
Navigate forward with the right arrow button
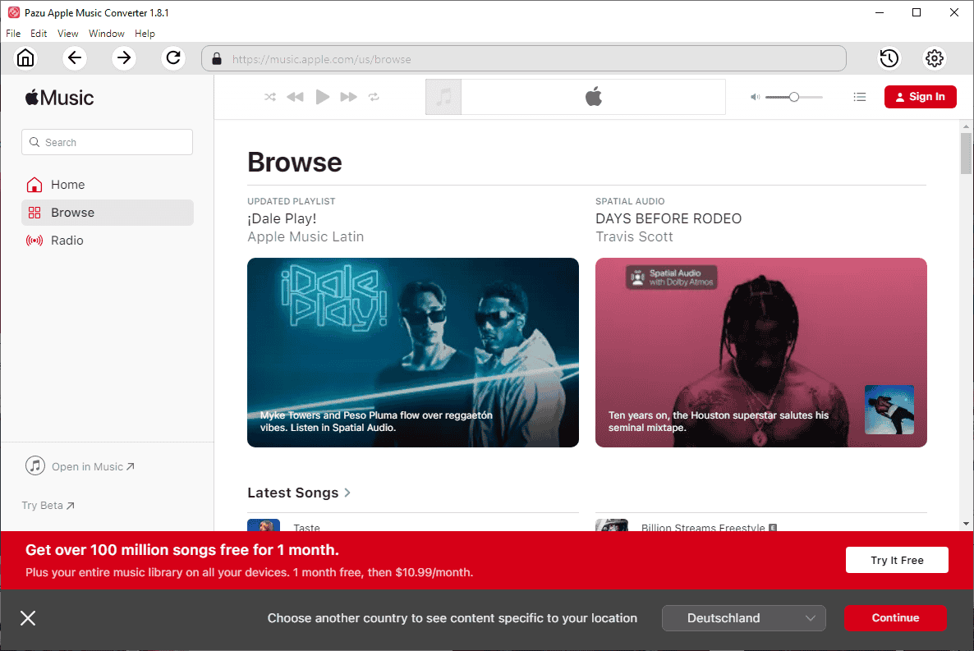pos(124,58)
